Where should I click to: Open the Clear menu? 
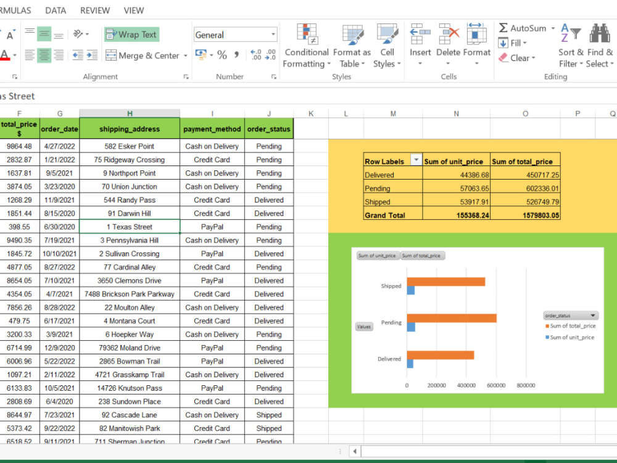pyautogui.click(x=516, y=58)
